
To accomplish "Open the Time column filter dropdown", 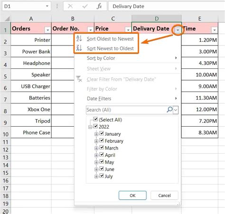I will pyautogui.click(x=215, y=30).
